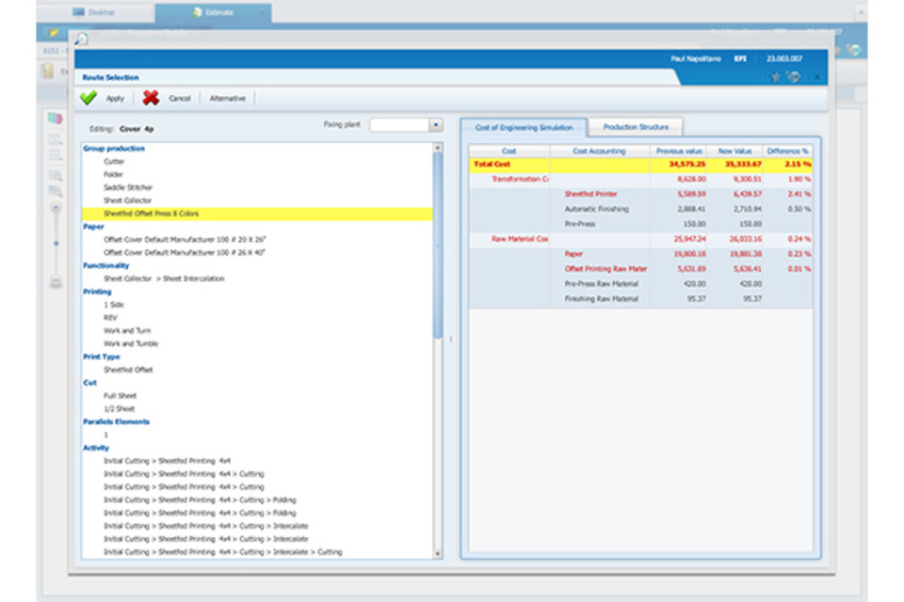The image size is (904, 602).
Task: Click the green Apply checkmark icon
Action: tap(89, 98)
